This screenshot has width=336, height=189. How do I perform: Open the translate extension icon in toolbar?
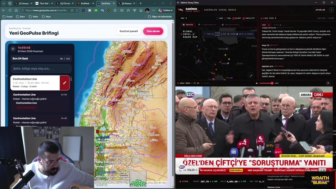(102, 10)
